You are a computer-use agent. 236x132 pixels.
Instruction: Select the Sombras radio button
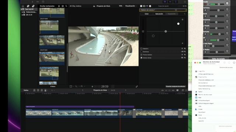point(141,52)
